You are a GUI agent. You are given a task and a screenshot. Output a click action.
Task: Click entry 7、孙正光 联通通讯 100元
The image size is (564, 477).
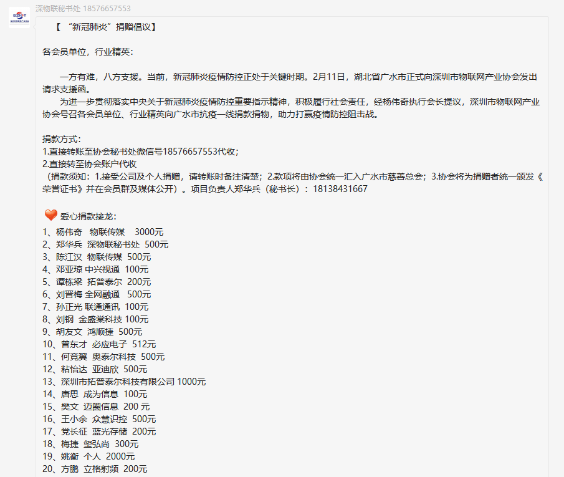point(95,307)
